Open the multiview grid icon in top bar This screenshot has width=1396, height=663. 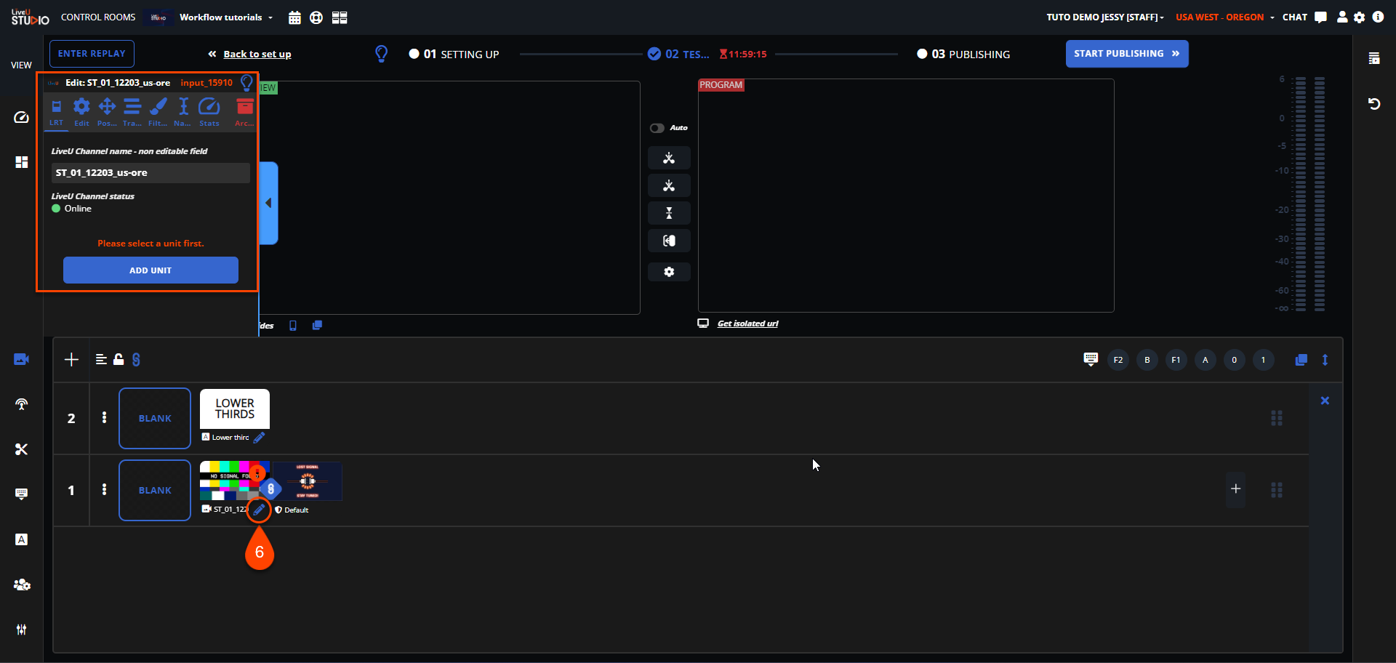pyautogui.click(x=340, y=17)
